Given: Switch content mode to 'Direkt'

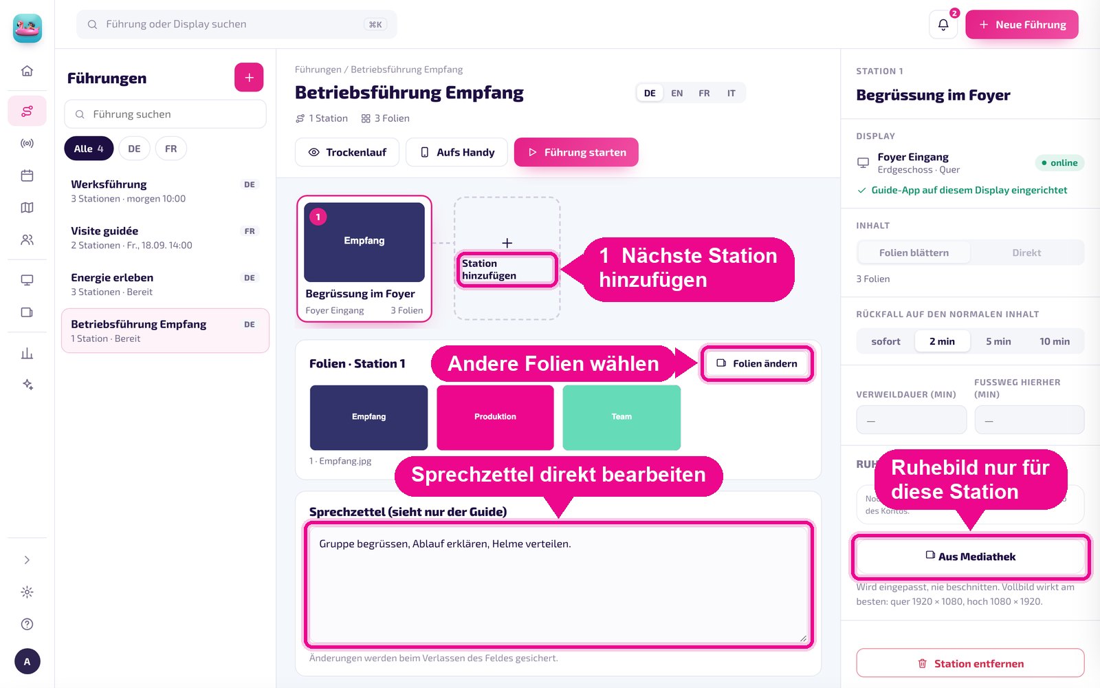Looking at the screenshot, I should click(1026, 252).
